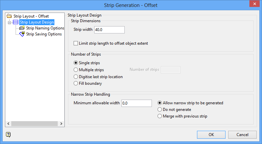The height and width of the screenshot is (144, 262).
Task: Click the Strip Layout folder icon
Action: (x=9, y=16)
